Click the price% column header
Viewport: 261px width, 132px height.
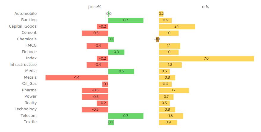click(x=95, y=7)
